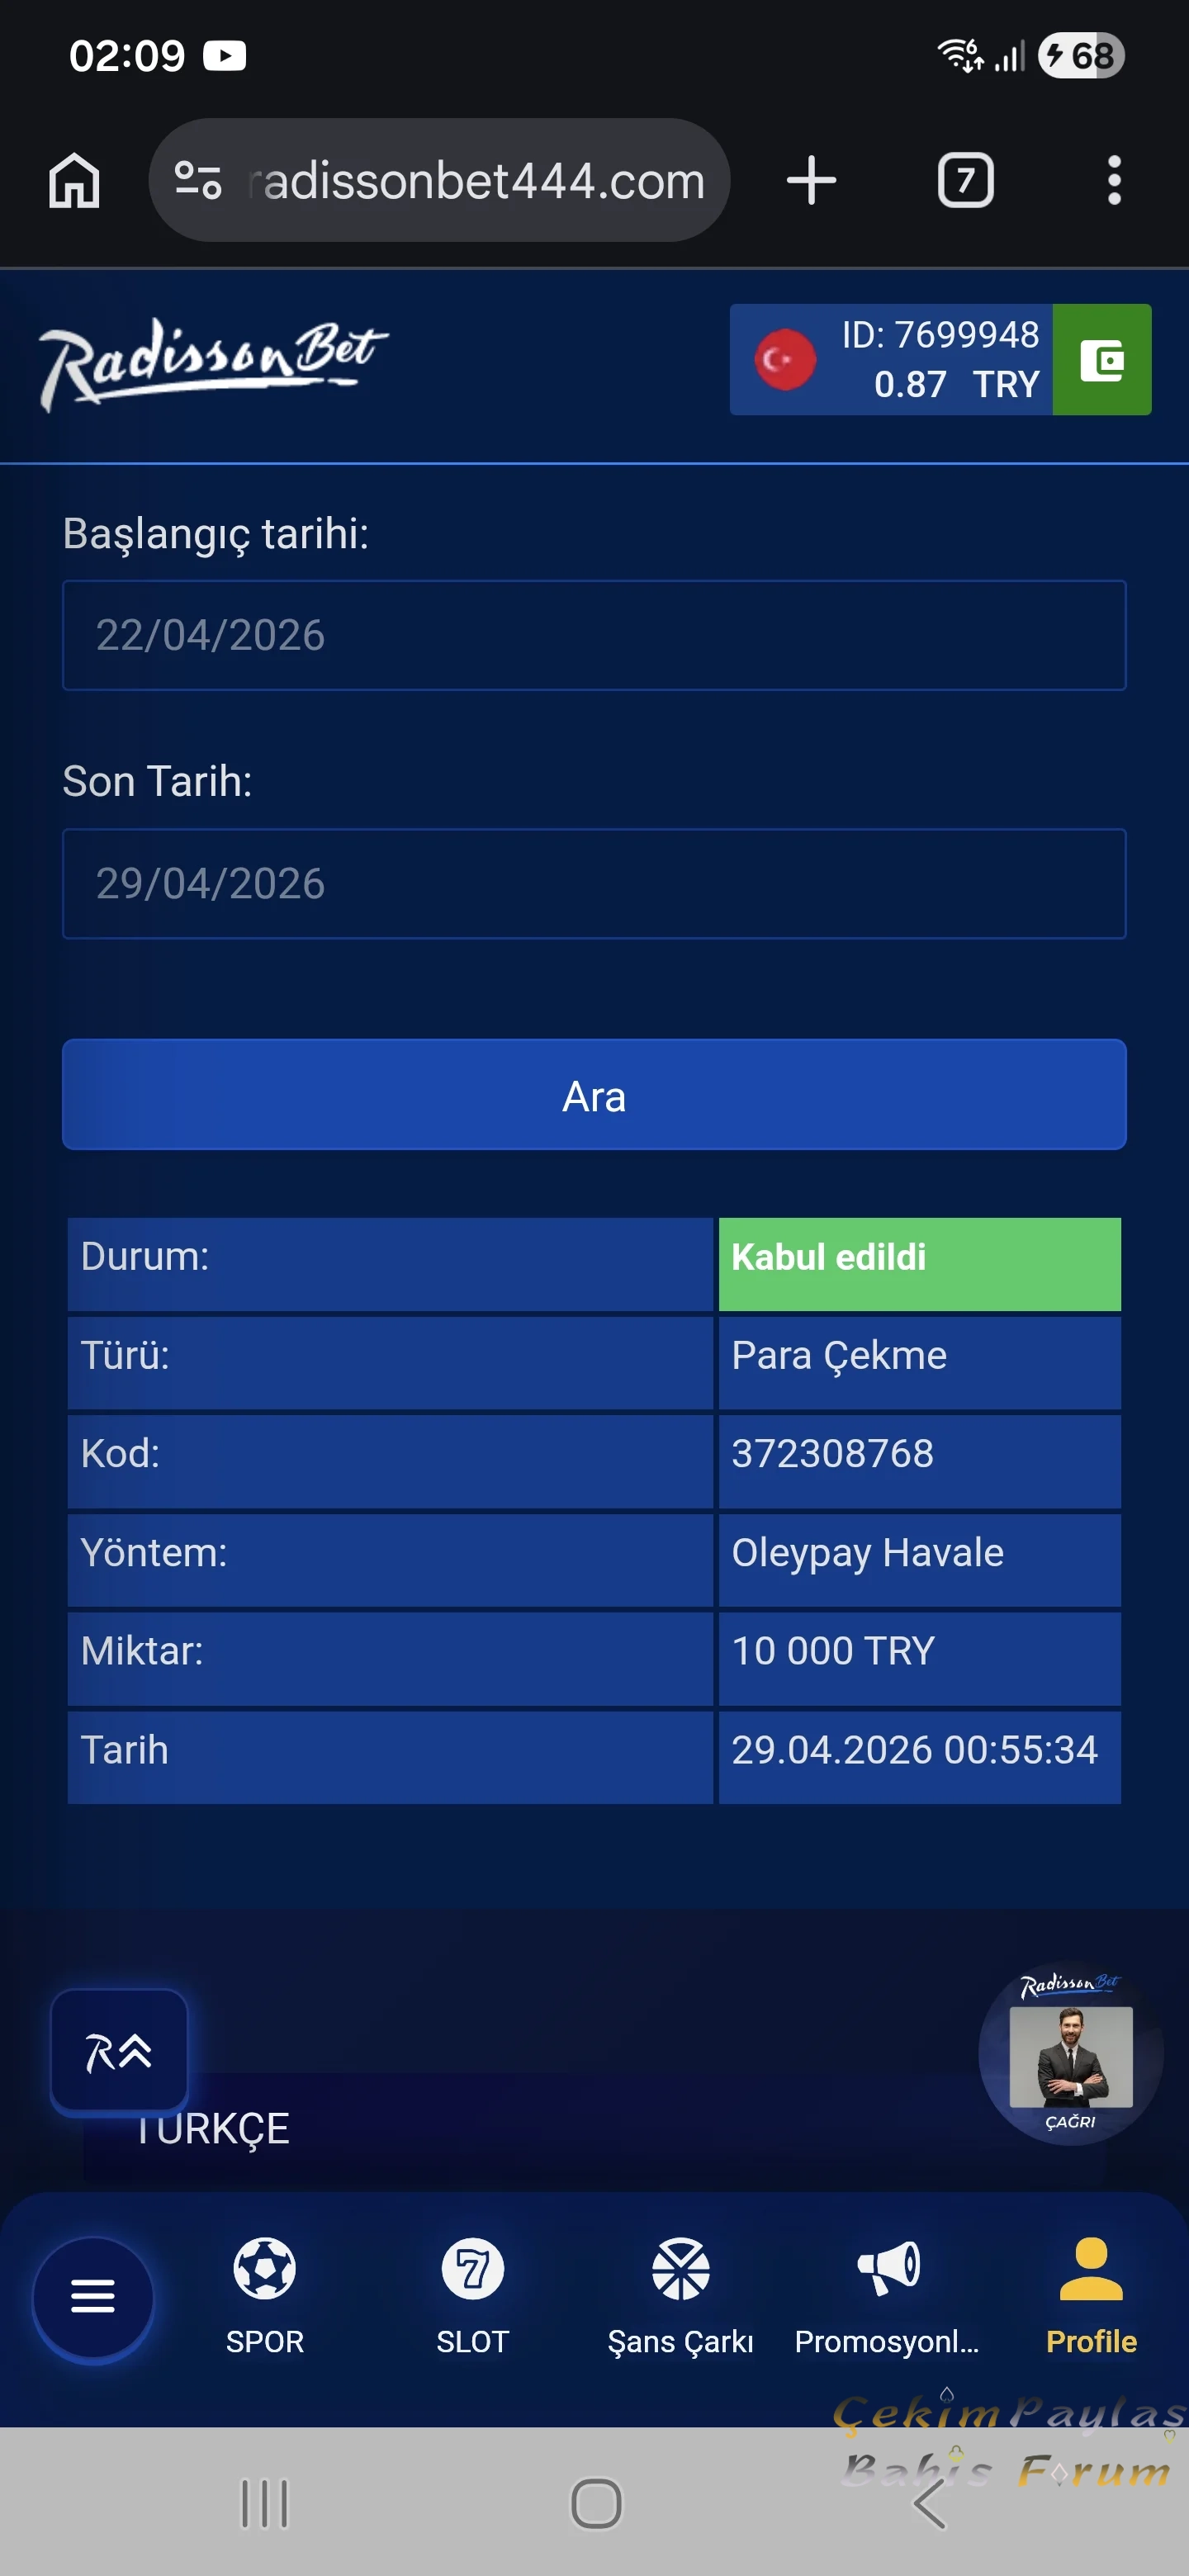Tap the scroll-to-top arrow button
The width and height of the screenshot is (1189, 2576).
(x=119, y=2052)
